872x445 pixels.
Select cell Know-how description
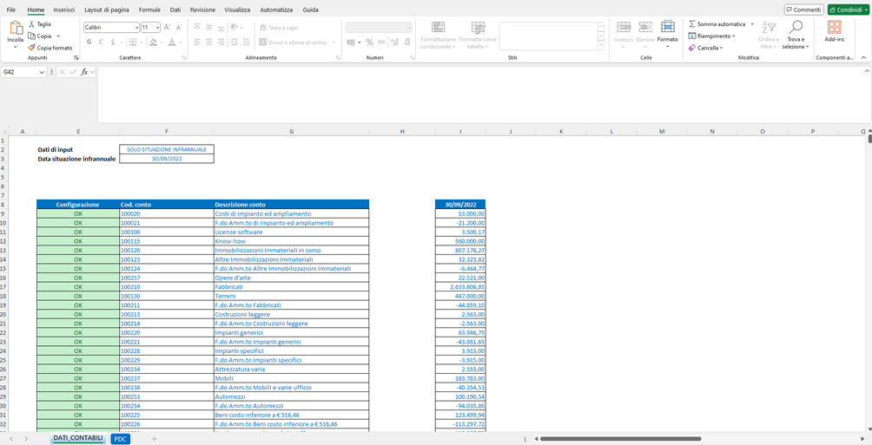pos(292,241)
